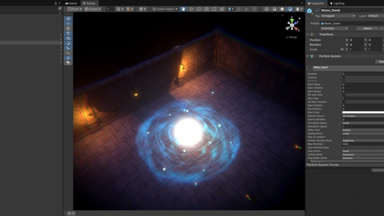Viewport: 384px width, 216px height.
Task: Click the Start Color swatch
Action: pyautogui.click(x=363, y=113)
